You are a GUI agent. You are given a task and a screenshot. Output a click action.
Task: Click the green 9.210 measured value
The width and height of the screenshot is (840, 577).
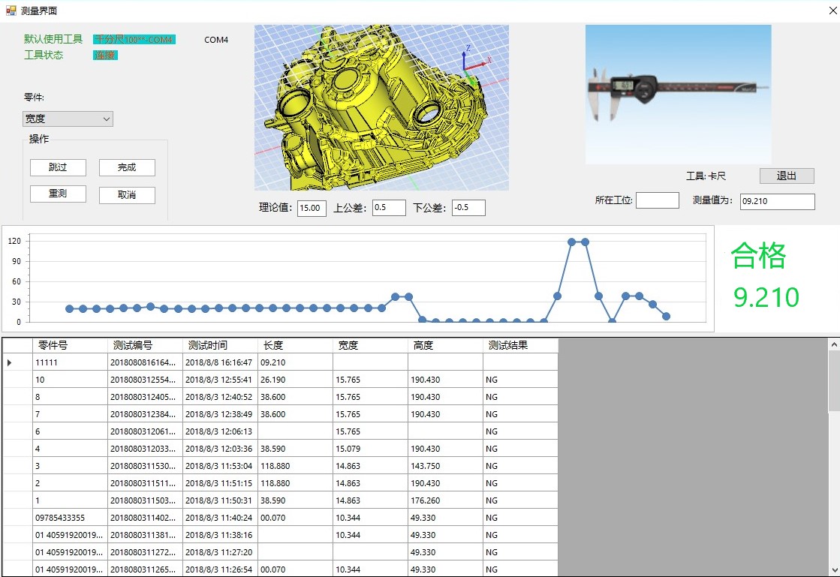(766, 297)
